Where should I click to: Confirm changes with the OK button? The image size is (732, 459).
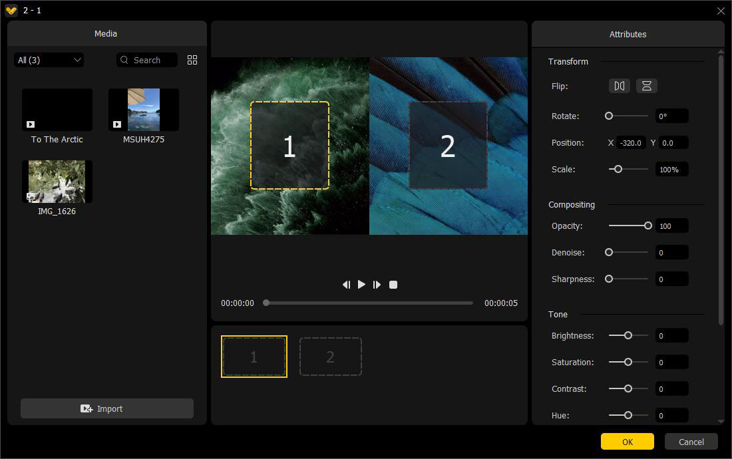(x=627, y=441)
